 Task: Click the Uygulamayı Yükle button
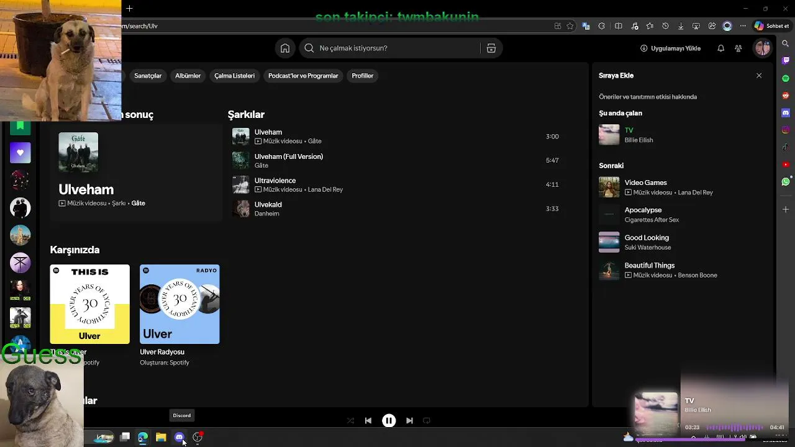pos(670,48)
